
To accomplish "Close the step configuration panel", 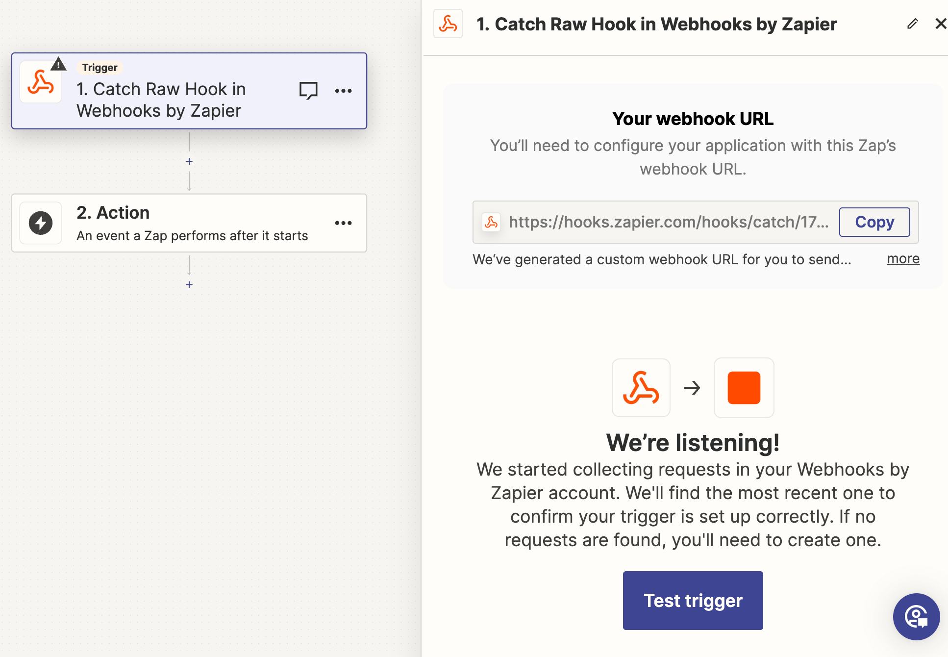I will point(940,24).
